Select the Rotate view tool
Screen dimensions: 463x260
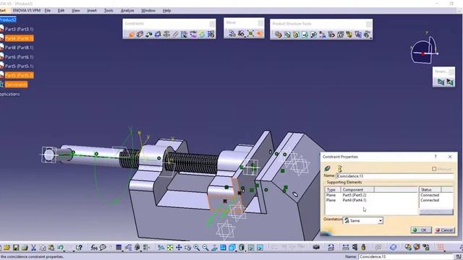(x=188, y=248)
